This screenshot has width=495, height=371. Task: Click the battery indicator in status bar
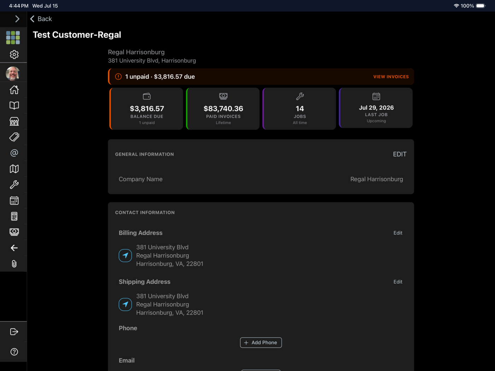[481, 6]
